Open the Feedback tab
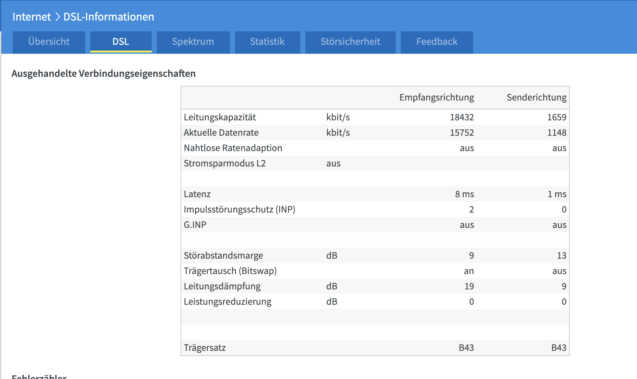 (x=437, y=42)
